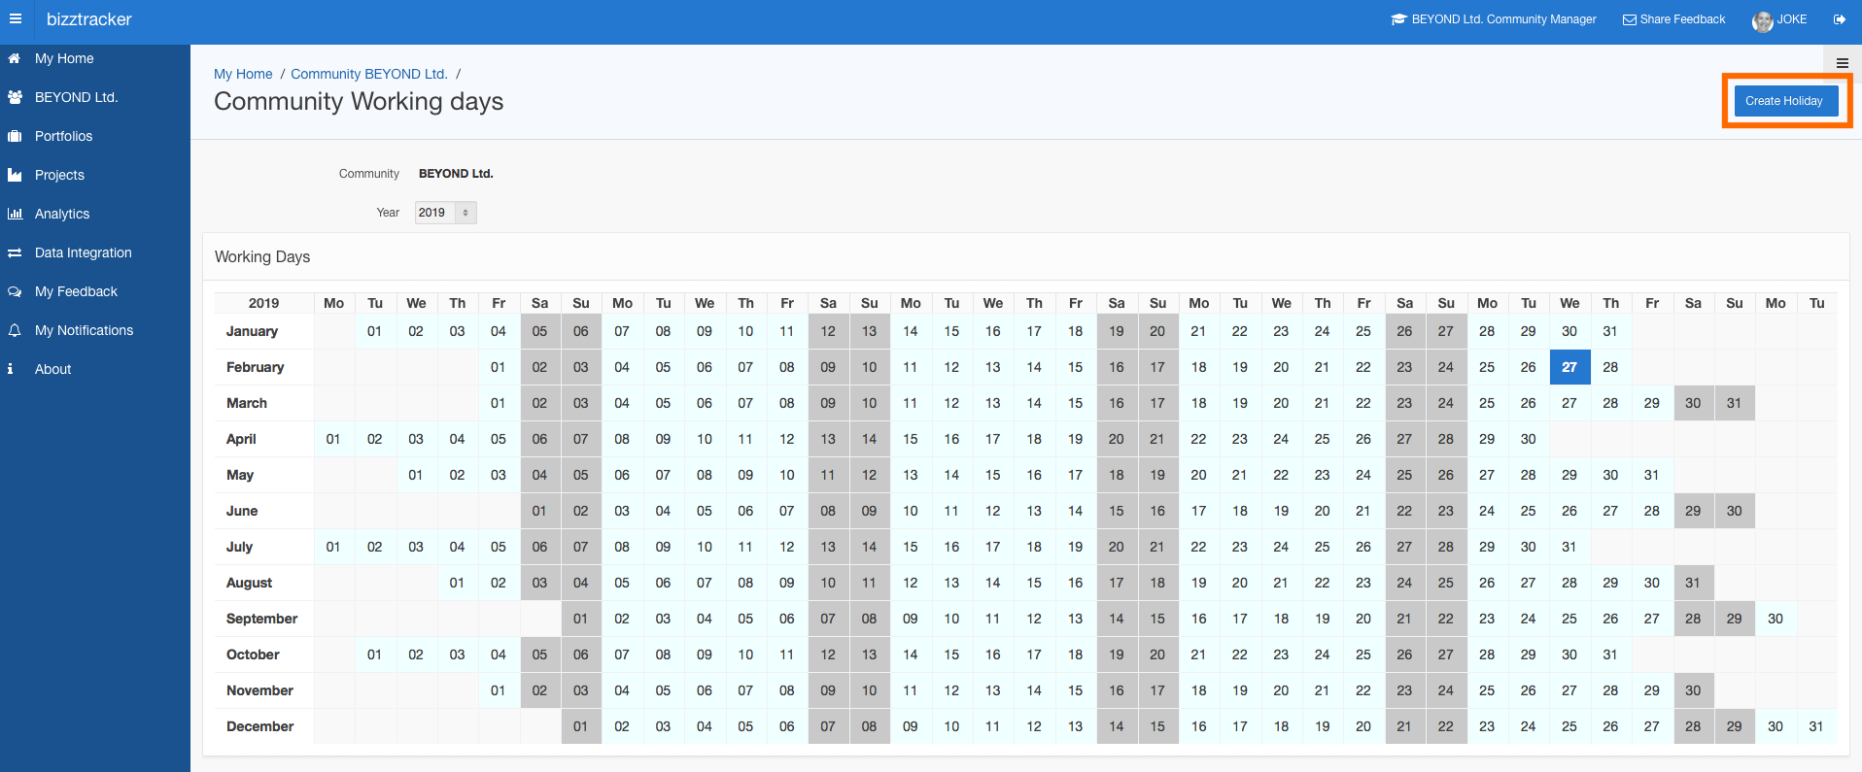Click the About info icon
Screen dimensions: 1862x772
11,369
